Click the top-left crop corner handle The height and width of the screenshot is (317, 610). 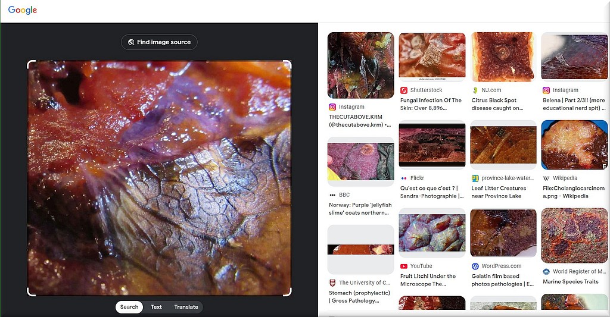pos(31,64)
